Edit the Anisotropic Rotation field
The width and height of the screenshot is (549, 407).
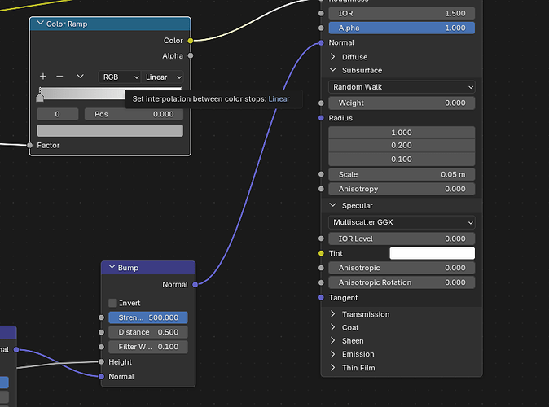(x=402, y=282)
